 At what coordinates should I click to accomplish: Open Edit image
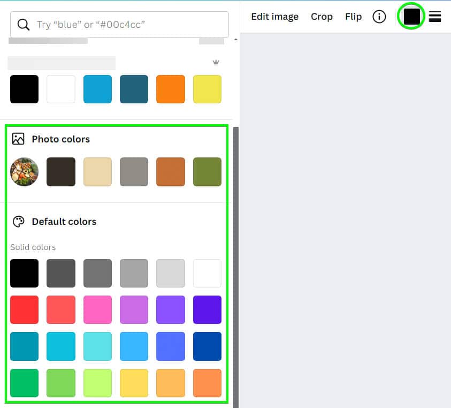[x=274, y=17]
